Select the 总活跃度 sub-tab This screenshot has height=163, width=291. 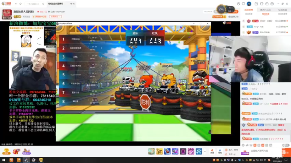pos(283,14)
